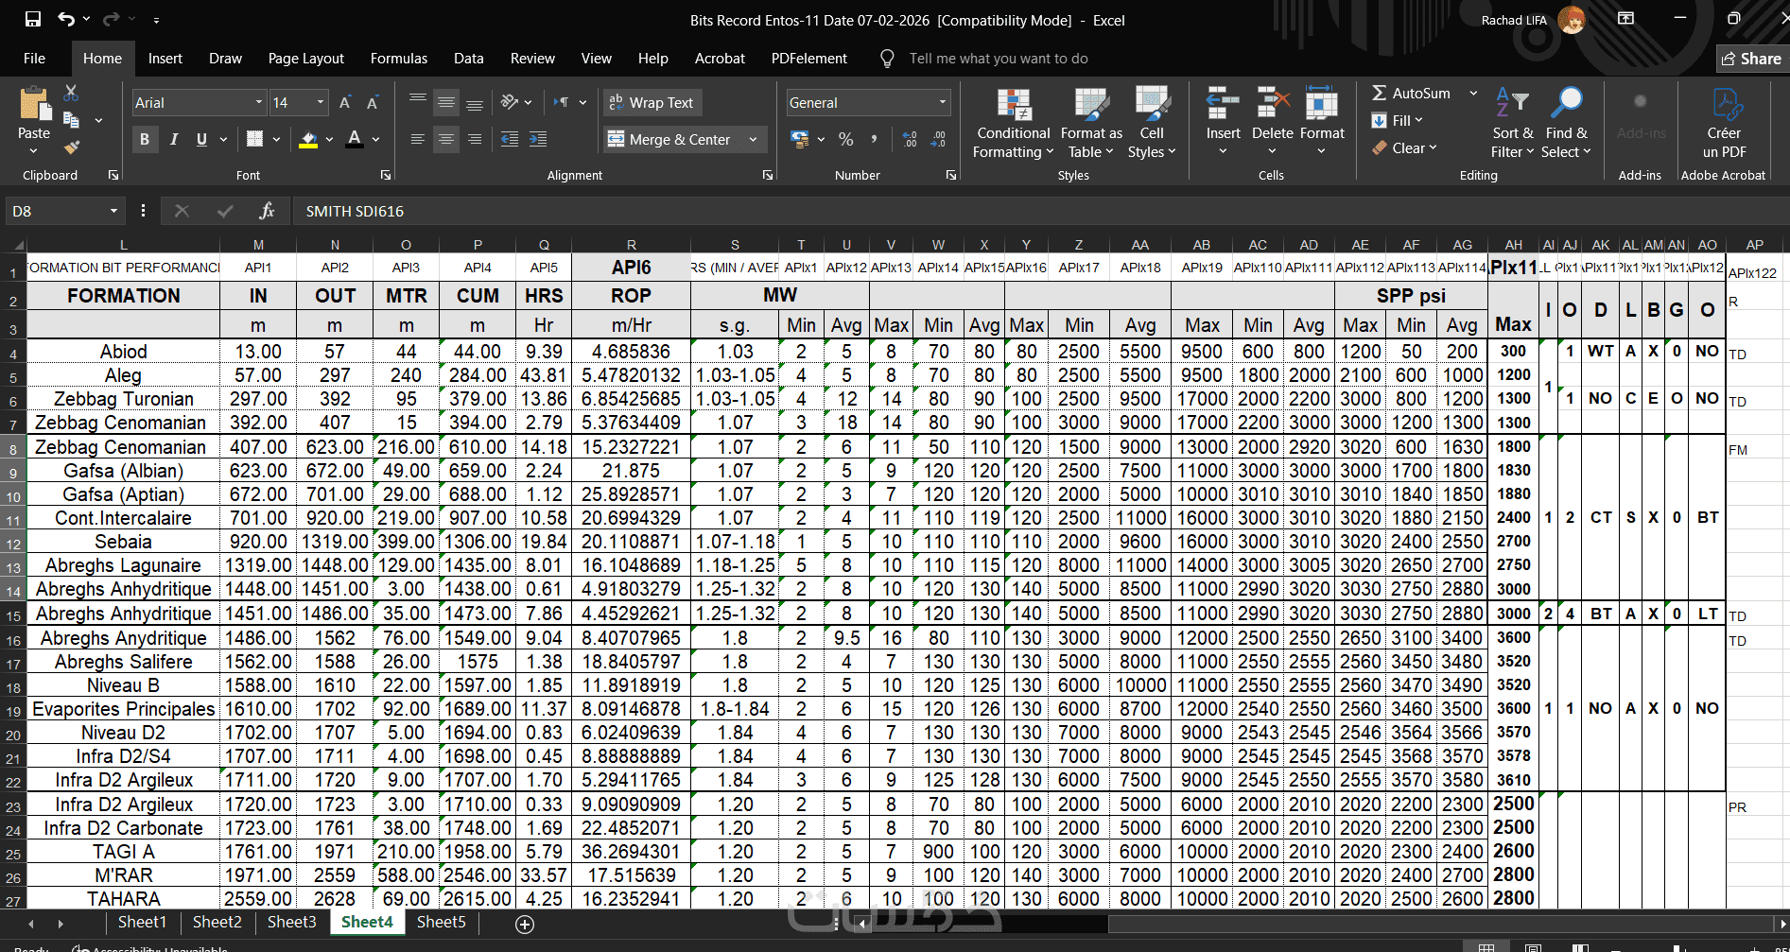Expand Merge & Center options arrow
Image resolution: width=1790 pixels, height=952 pixels.
(753, 139)
